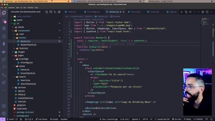Show additional views via activity bar ellipsis

[x=4, y=90]
